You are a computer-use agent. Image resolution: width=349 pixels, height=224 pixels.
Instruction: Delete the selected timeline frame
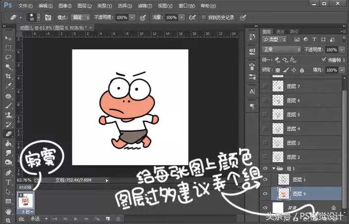118,219
